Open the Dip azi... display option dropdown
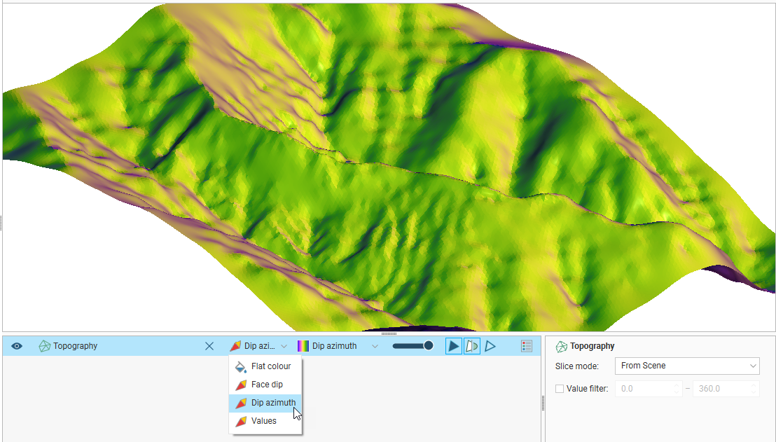Viewport: 776px width, 442px height. 258,346
